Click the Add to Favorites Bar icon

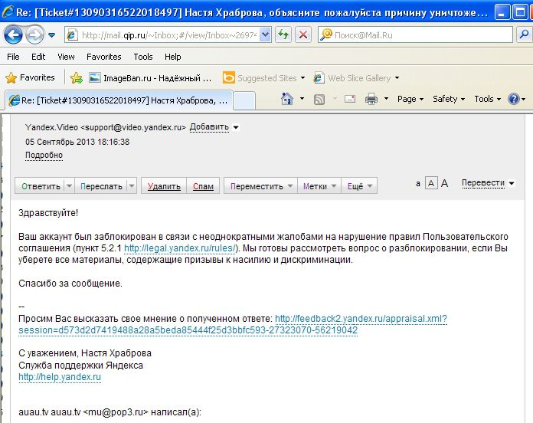77,78
